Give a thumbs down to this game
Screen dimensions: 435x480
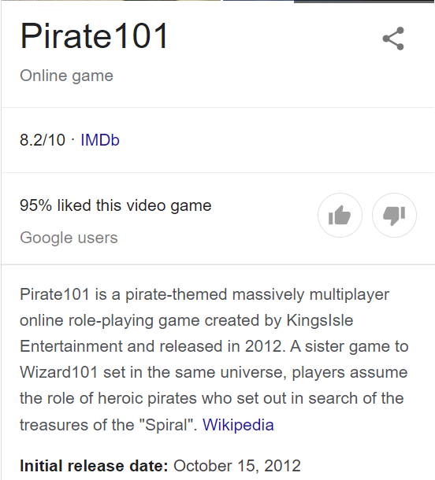click(394, 215)
